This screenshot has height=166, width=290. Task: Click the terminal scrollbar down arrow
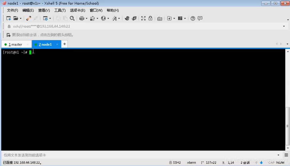click(x=288, y=148)
